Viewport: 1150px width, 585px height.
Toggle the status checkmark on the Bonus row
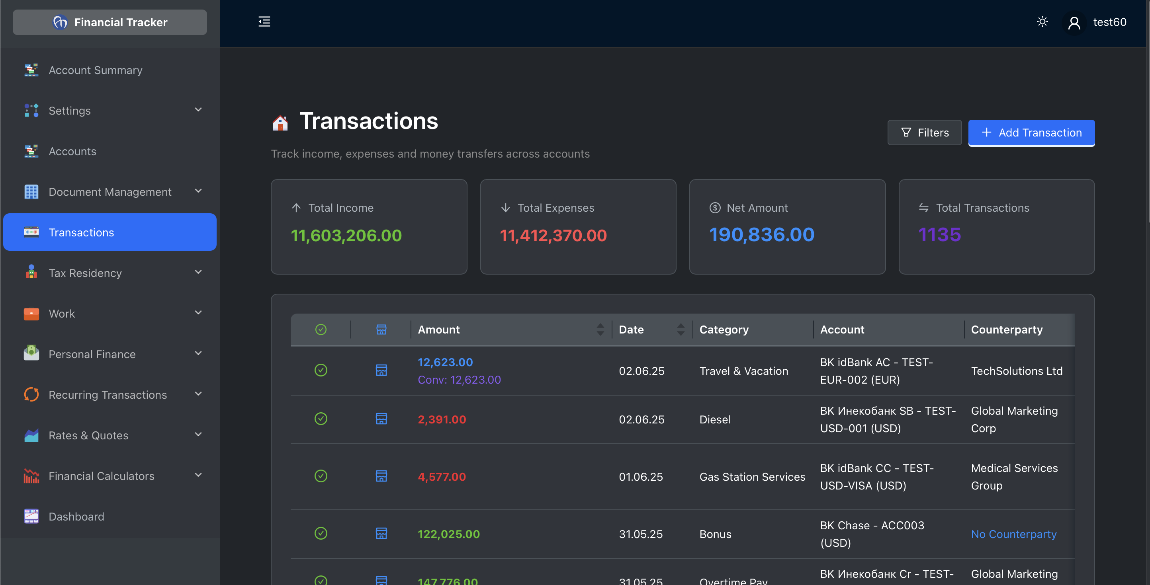321,533
